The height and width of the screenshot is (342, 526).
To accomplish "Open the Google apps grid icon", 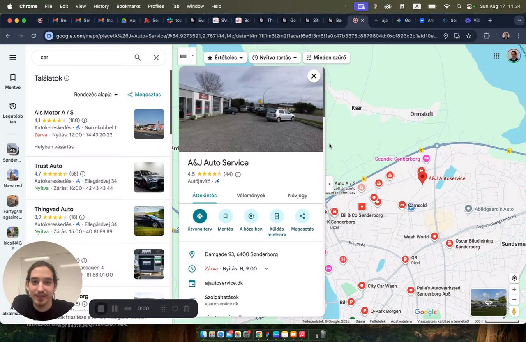I will pos(496,56).
